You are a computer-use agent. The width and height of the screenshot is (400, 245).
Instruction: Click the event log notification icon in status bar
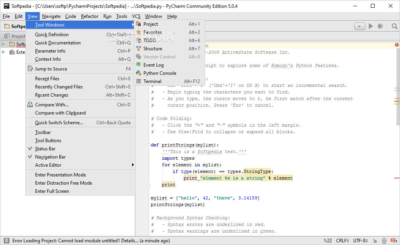coord(394,240)
